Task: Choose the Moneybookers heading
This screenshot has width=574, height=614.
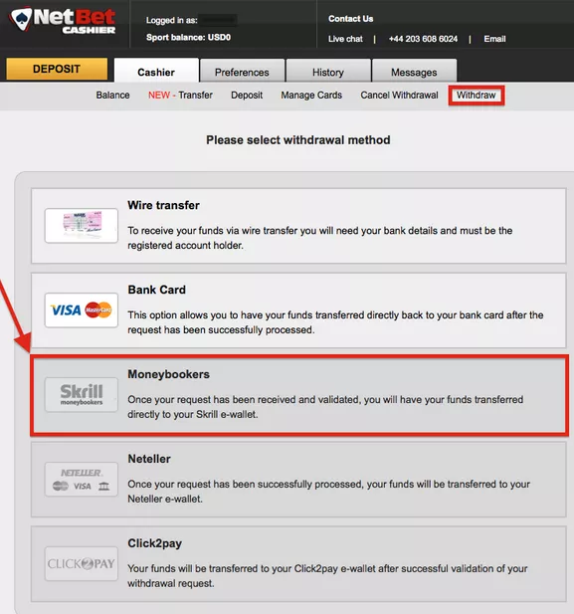Action: pyautogui.click(x=169, y=374)
